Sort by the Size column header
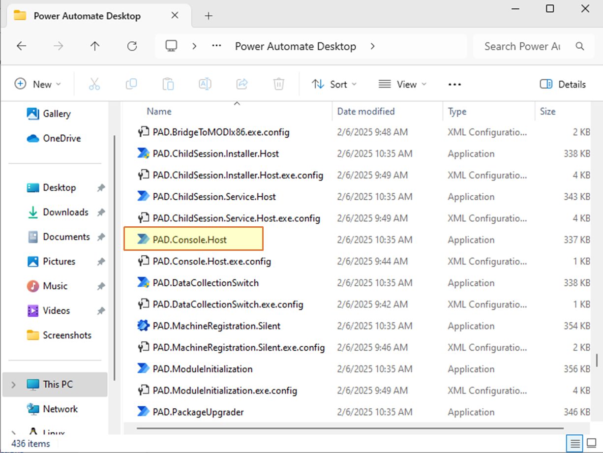 547,112
